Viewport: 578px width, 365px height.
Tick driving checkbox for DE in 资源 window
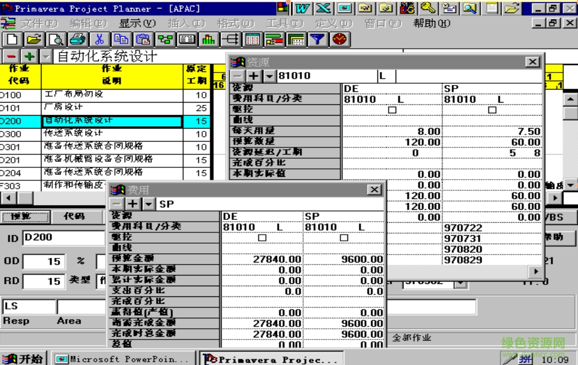(392, 110)
